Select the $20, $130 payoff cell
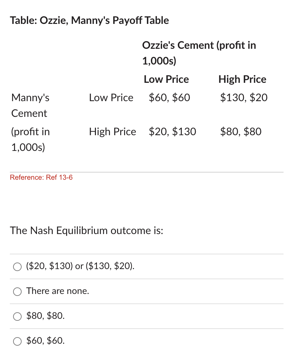 pos(173,132)
